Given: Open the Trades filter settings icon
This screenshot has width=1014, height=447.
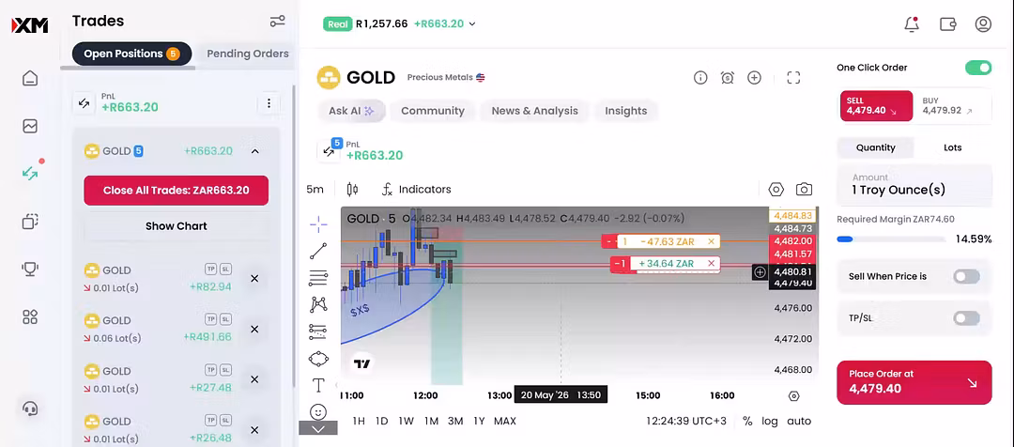Looking at the screenshot, I should tap(277, 22).
